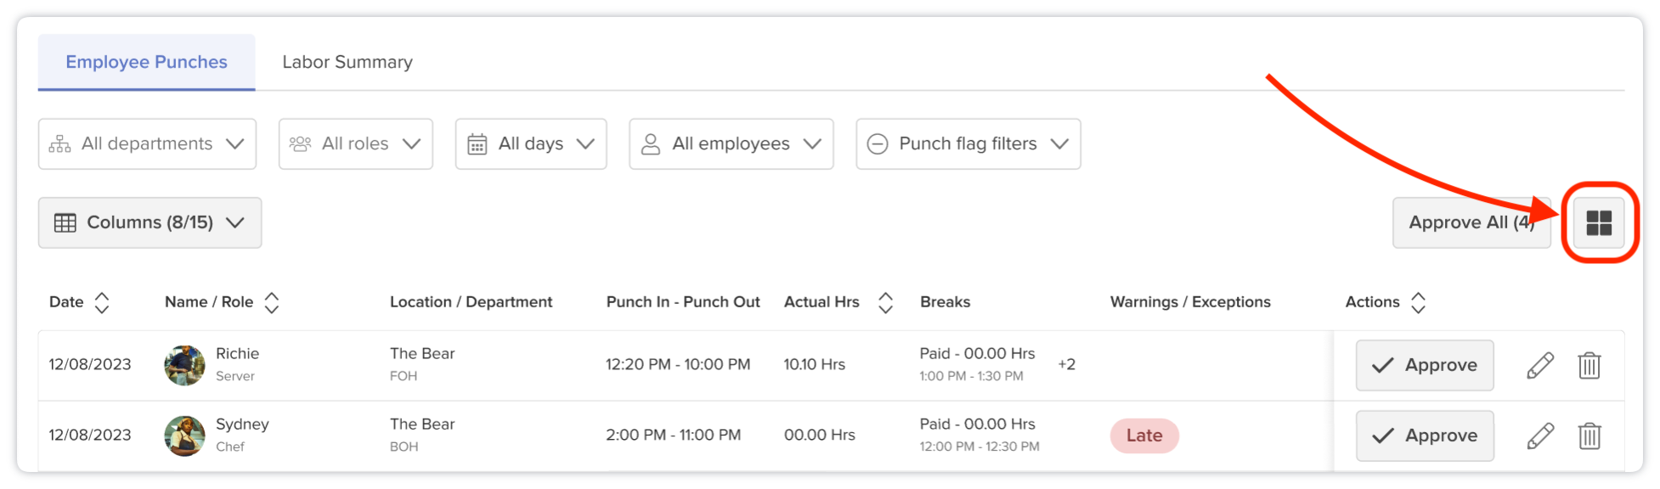Select the Employee Punches tab

pos(146,62)
